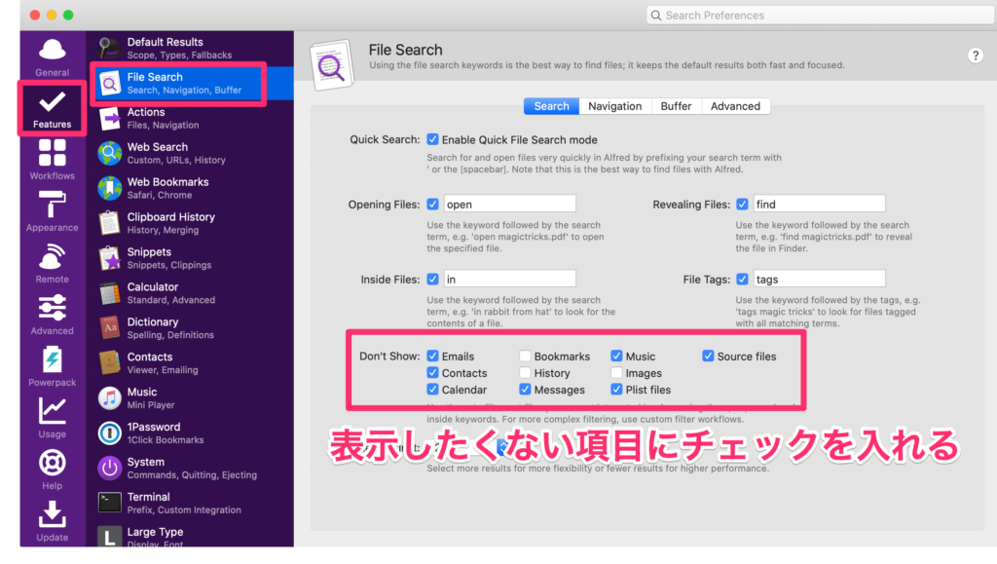Open the Powerpack battery icon
This screenshot has width=997, height=564.
click(52, 365)
